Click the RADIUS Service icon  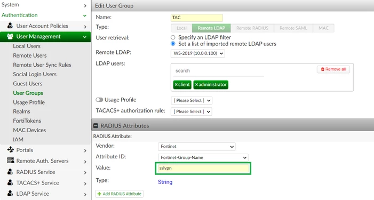tap(10, 172)
